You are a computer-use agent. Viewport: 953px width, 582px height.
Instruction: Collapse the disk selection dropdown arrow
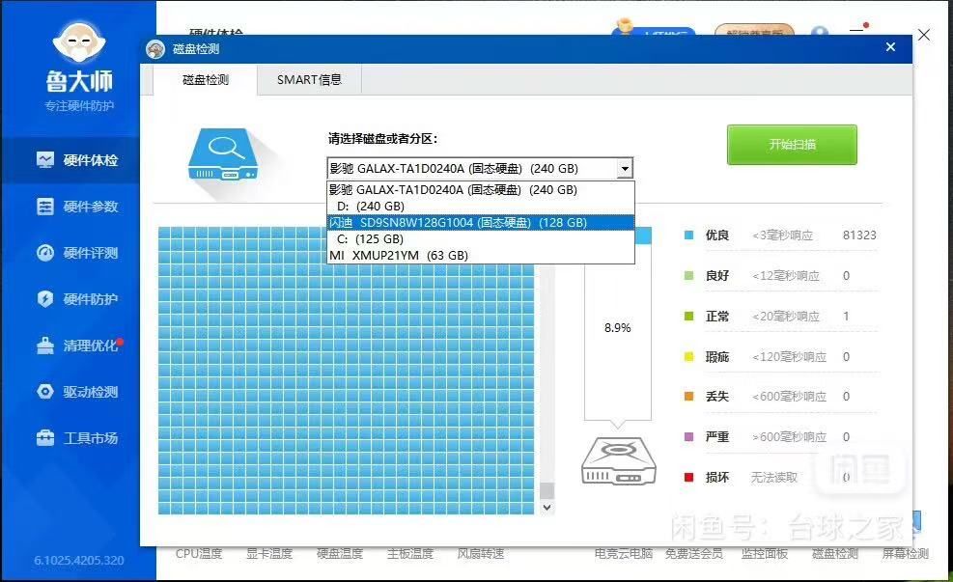tap(625, 169)
